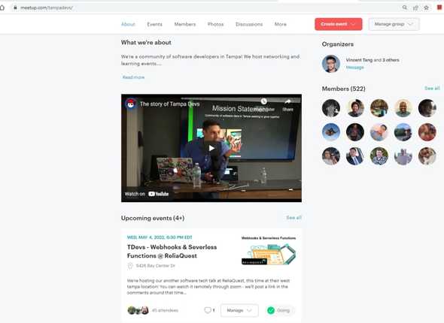The image size is (444, 323).
Task: Click the event thumbnail for Webhooks event
Action: (x=269, y=251)
